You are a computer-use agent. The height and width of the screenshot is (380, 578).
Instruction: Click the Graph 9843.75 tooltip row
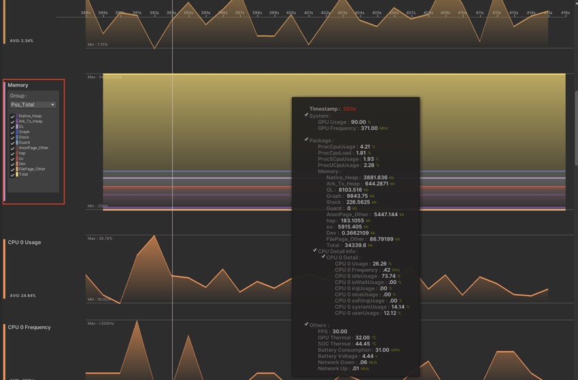tap(350, 196)
